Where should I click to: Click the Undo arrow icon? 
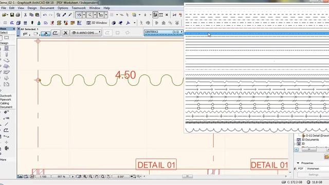45,15
